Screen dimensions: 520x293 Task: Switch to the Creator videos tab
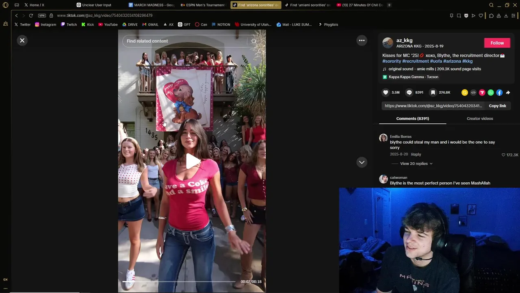coord(480,118)
